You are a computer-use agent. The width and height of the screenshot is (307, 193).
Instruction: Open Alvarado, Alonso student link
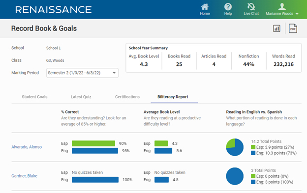27,147
